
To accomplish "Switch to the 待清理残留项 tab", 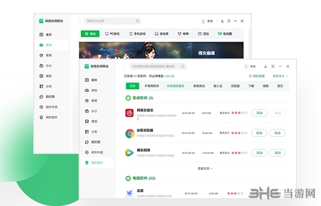I will click(175, 86).
